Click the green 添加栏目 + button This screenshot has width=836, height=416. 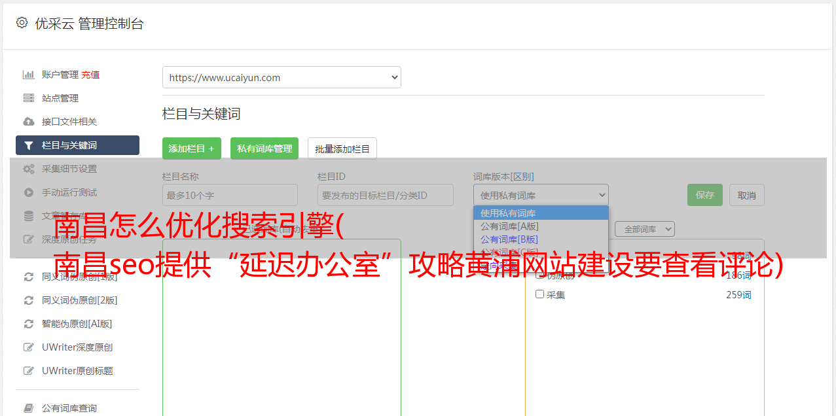click(192, 148)
